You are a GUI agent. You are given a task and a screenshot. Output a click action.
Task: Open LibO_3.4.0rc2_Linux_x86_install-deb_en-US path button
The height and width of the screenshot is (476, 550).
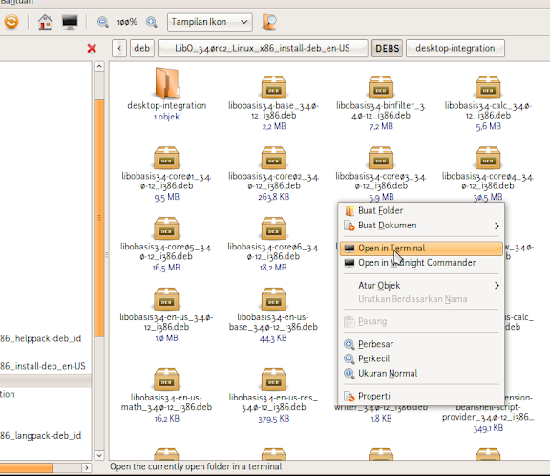pyautogui.click(x=263, y=48)
